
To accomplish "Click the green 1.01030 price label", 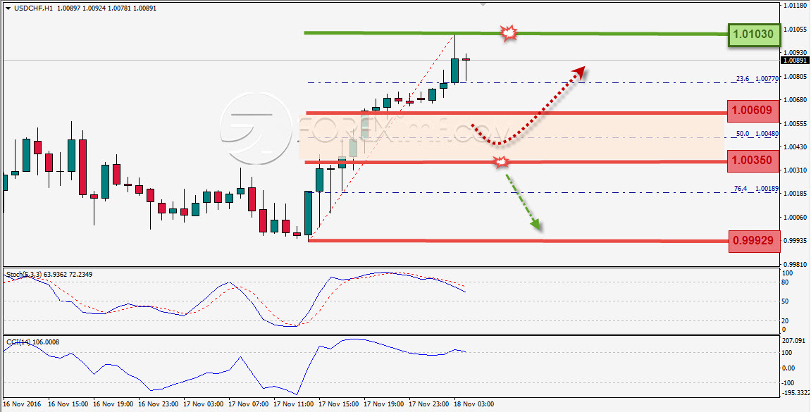I will (753, 35).
